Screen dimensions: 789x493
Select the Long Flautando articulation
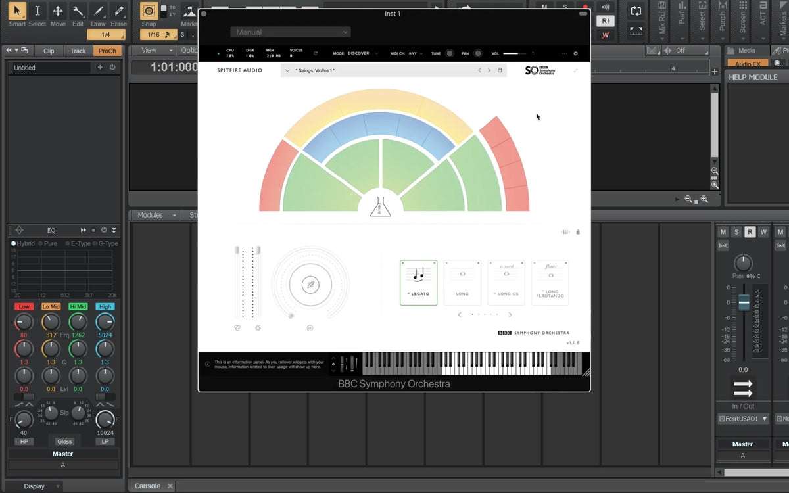pyautogui.click(x=550, y=283)
